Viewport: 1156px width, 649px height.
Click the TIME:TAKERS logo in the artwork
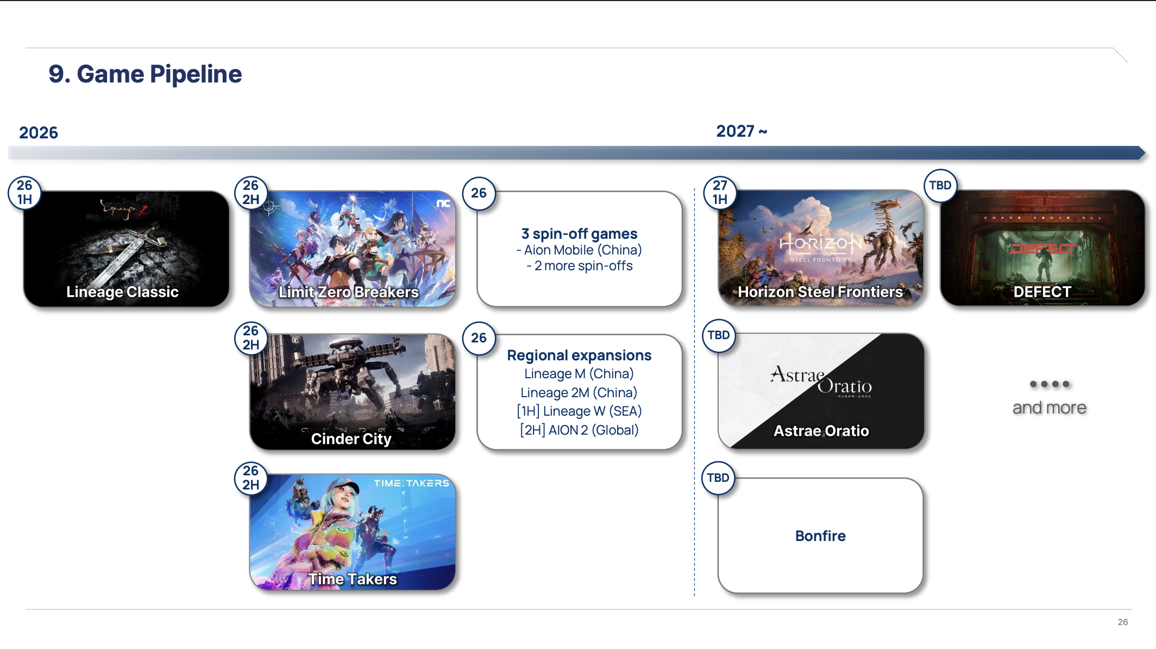pyautogui.click(x=411, y=483)
